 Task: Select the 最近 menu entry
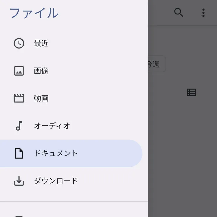click(x=41, y=43)
